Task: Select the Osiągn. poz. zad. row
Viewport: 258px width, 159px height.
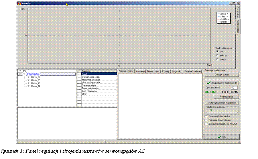Action: point(99,77)
